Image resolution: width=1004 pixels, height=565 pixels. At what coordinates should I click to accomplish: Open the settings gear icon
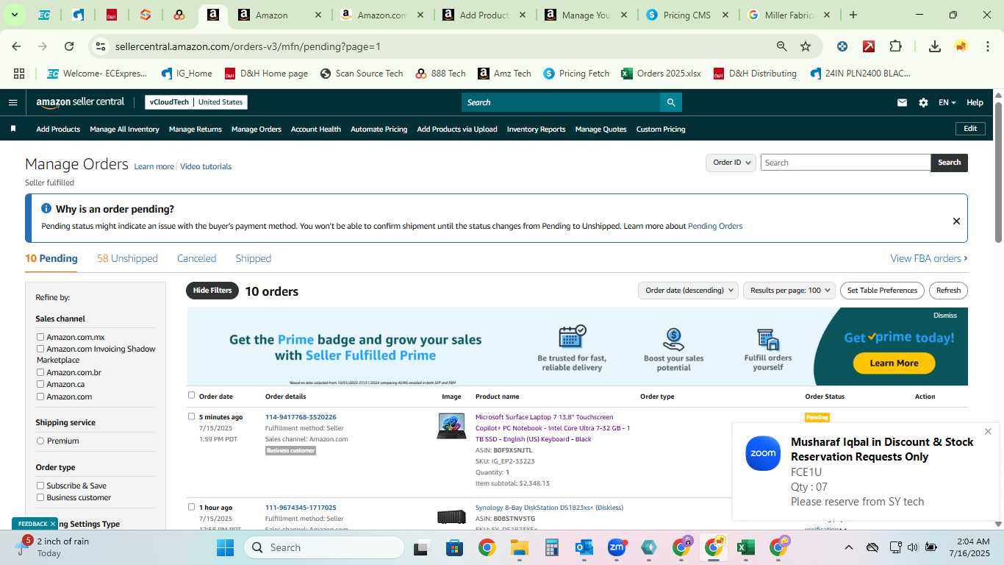coord(923,102)
